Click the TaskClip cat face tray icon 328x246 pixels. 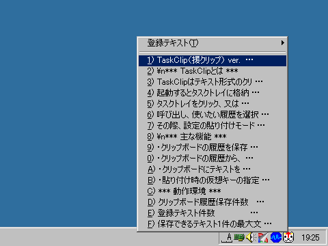(x=288, y=237)
